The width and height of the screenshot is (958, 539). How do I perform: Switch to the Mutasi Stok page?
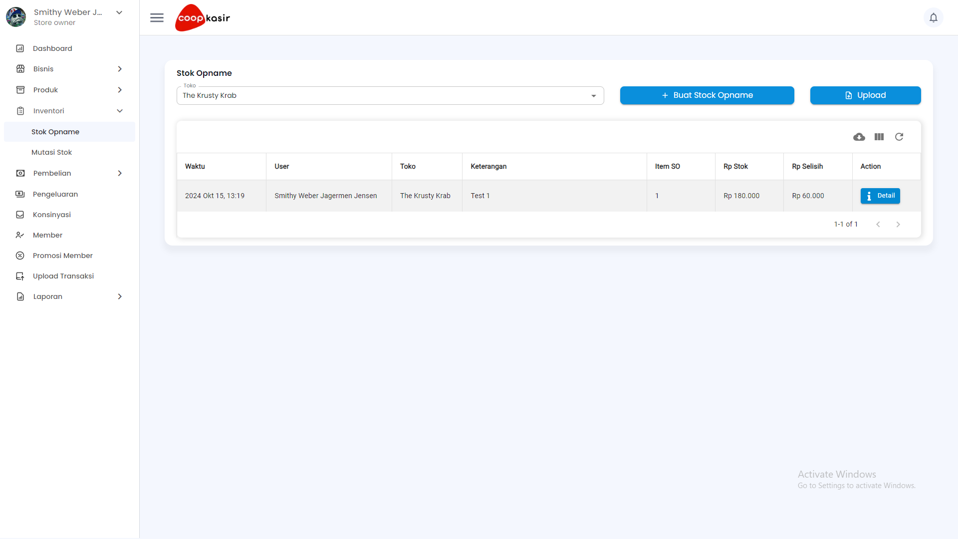click(x=52, y=152)
